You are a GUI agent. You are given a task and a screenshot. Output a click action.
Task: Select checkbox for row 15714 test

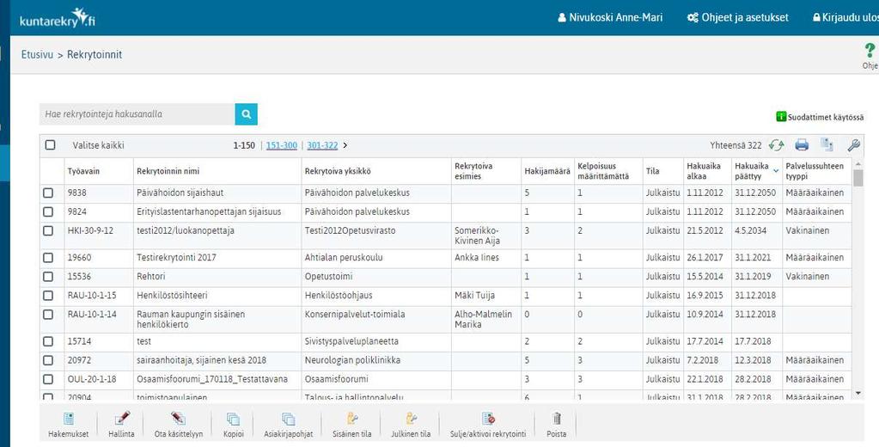[48, 341]
